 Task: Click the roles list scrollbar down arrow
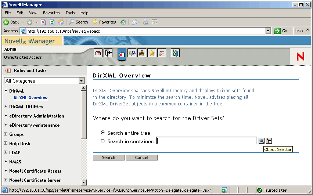(x=84, y=182)
